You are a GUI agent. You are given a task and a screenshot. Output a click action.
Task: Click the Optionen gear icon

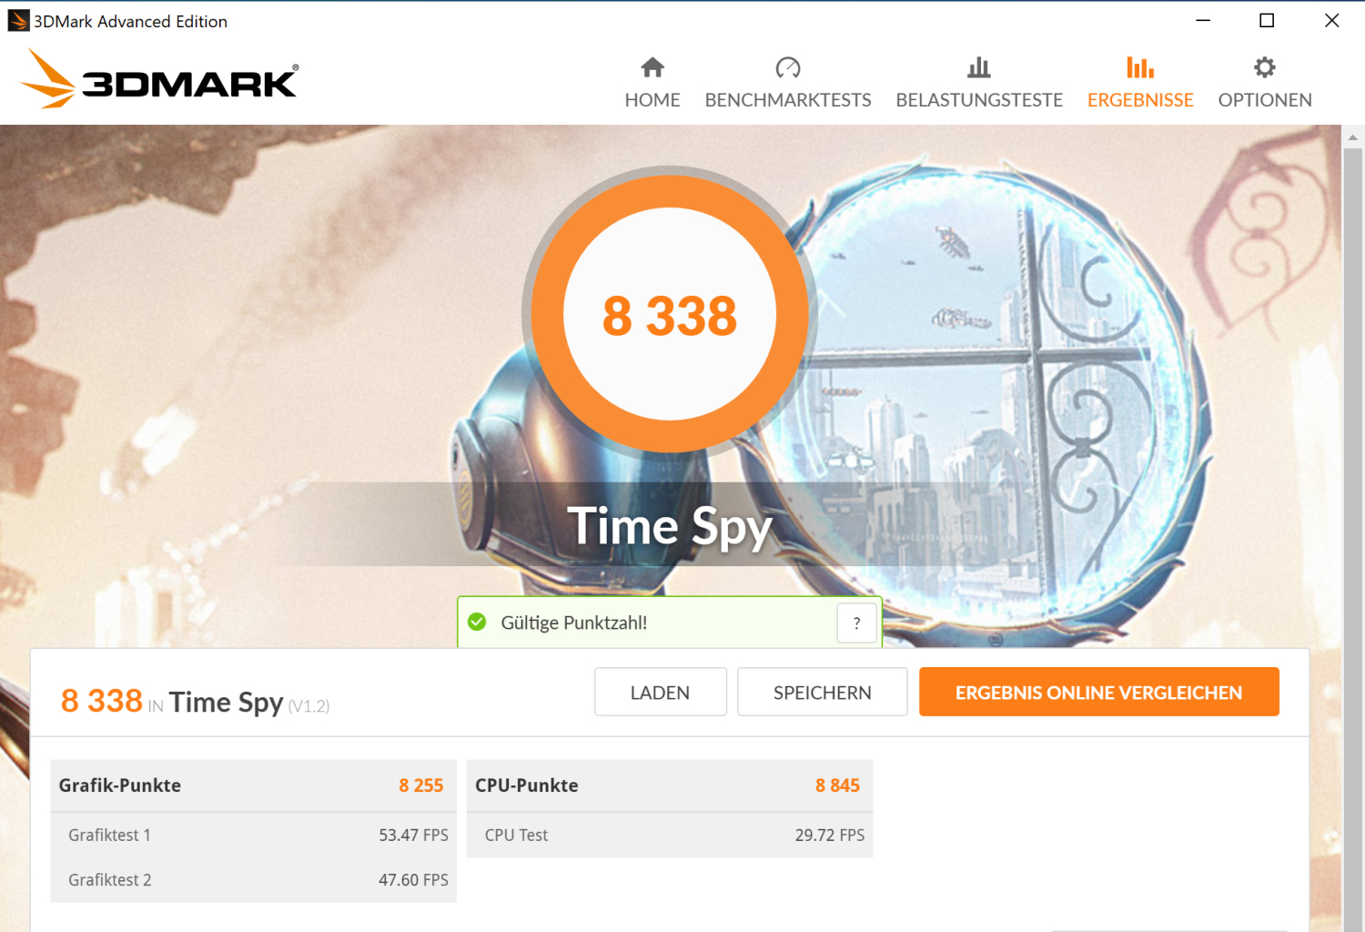1265,67
